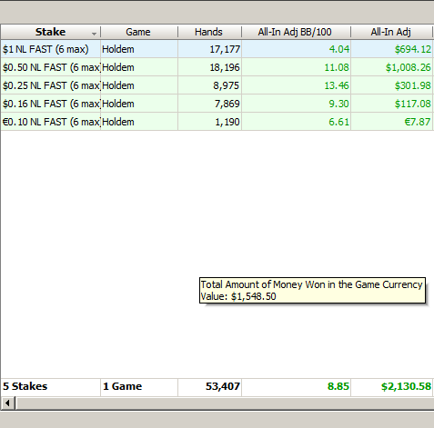Image resolution: width=434 pixels, height=428 pixels.
Task: Click the 7,869 hands cell
Action: (209, 104)
